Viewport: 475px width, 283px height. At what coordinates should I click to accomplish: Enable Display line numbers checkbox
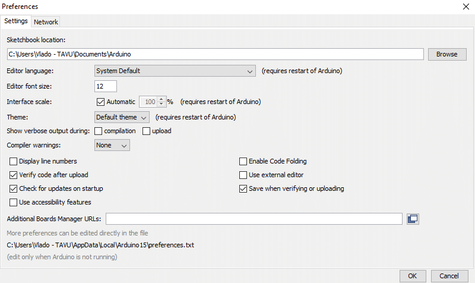click(14, 161)
